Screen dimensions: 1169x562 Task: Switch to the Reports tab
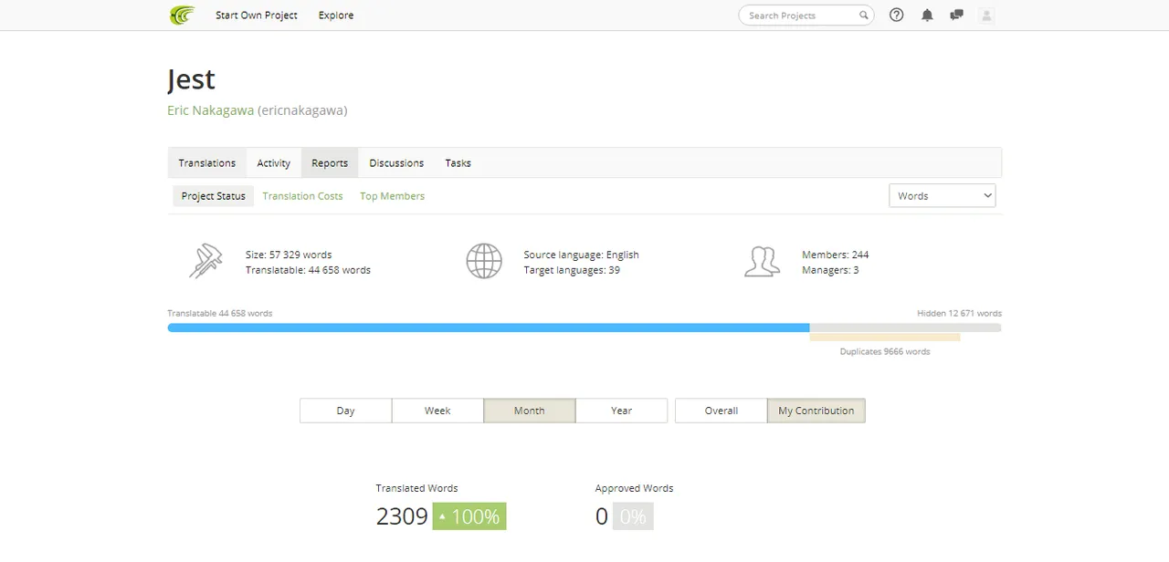tap(330, 162)
